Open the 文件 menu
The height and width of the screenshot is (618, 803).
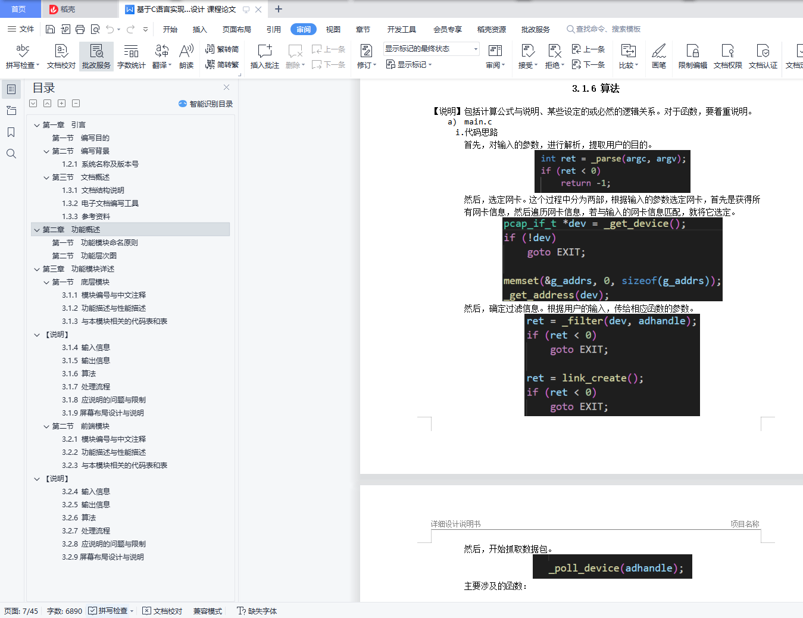tap(21, 29)
